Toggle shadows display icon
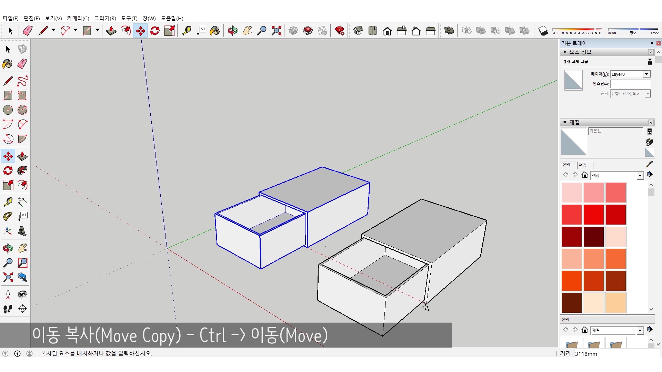This screenshot has height=372, width=662. pyautogui.click(x=543, y=31)
